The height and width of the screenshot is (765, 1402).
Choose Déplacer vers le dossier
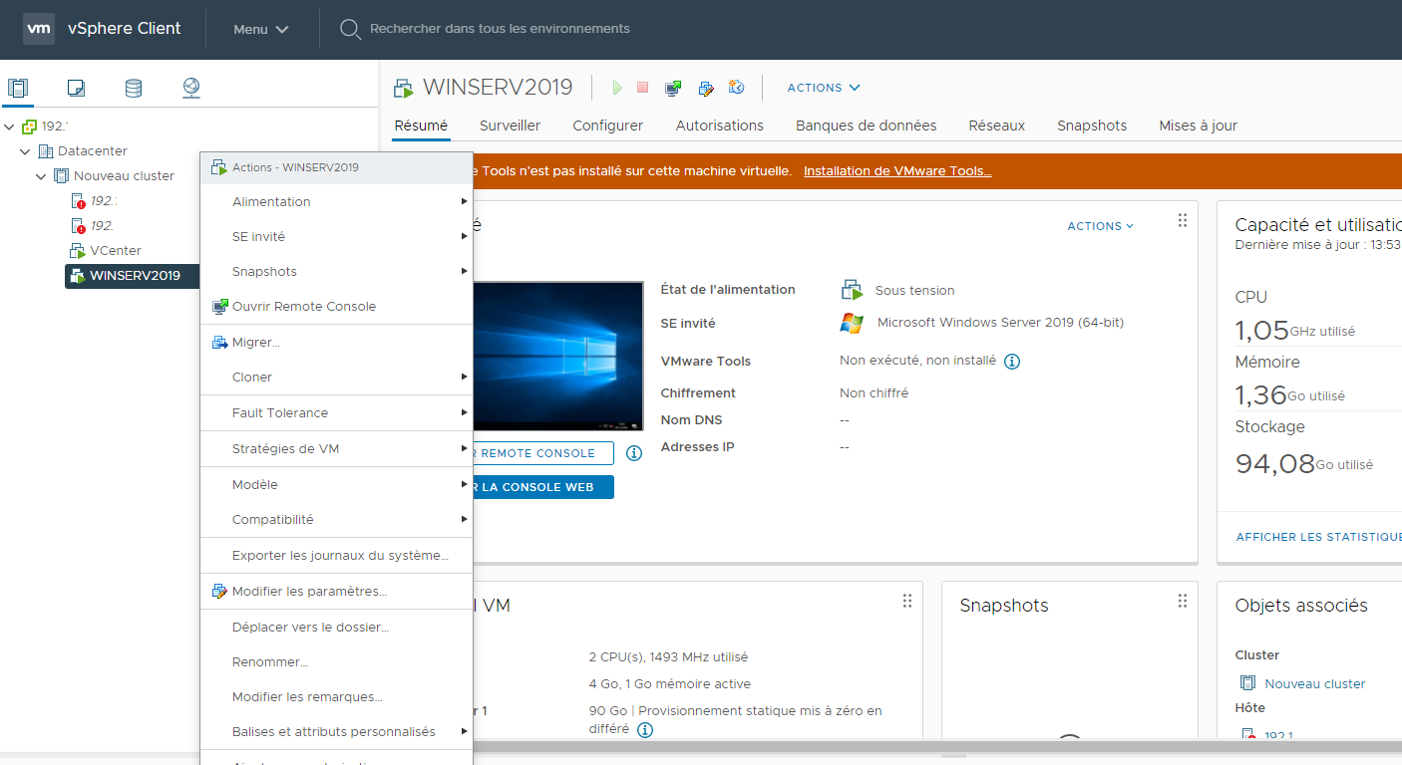coord(336,628)
